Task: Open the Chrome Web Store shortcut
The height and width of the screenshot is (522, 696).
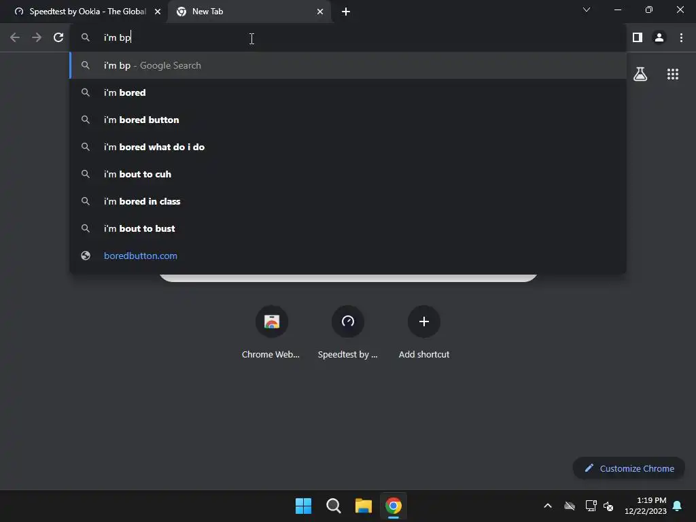Action: tap(271, 332)
